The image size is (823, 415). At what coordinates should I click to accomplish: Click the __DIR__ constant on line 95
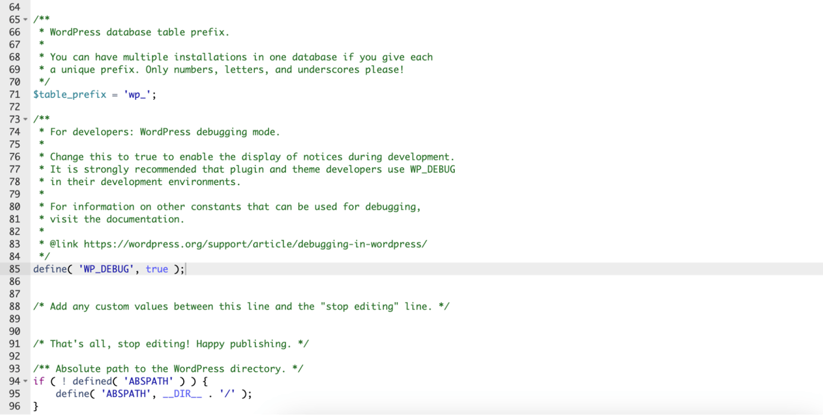pyautogui.click(x=182, y=393)
